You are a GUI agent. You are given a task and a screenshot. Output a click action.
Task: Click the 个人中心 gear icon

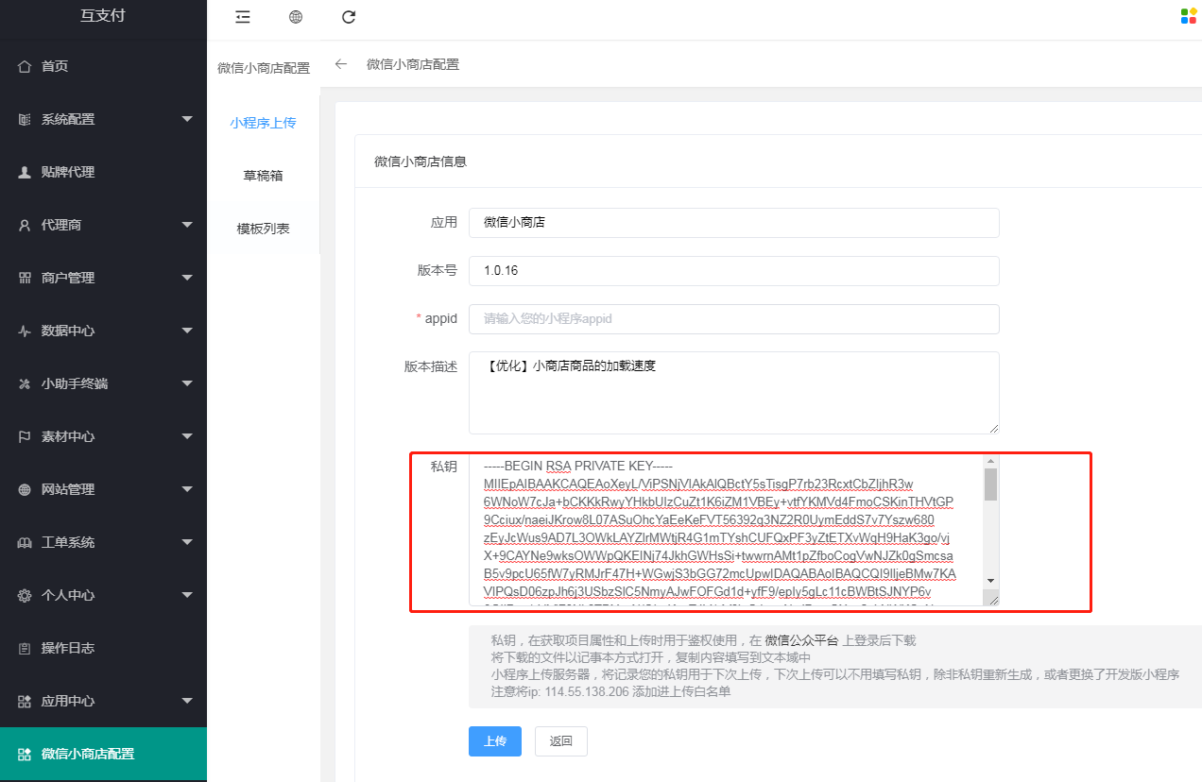pos(25,595)
